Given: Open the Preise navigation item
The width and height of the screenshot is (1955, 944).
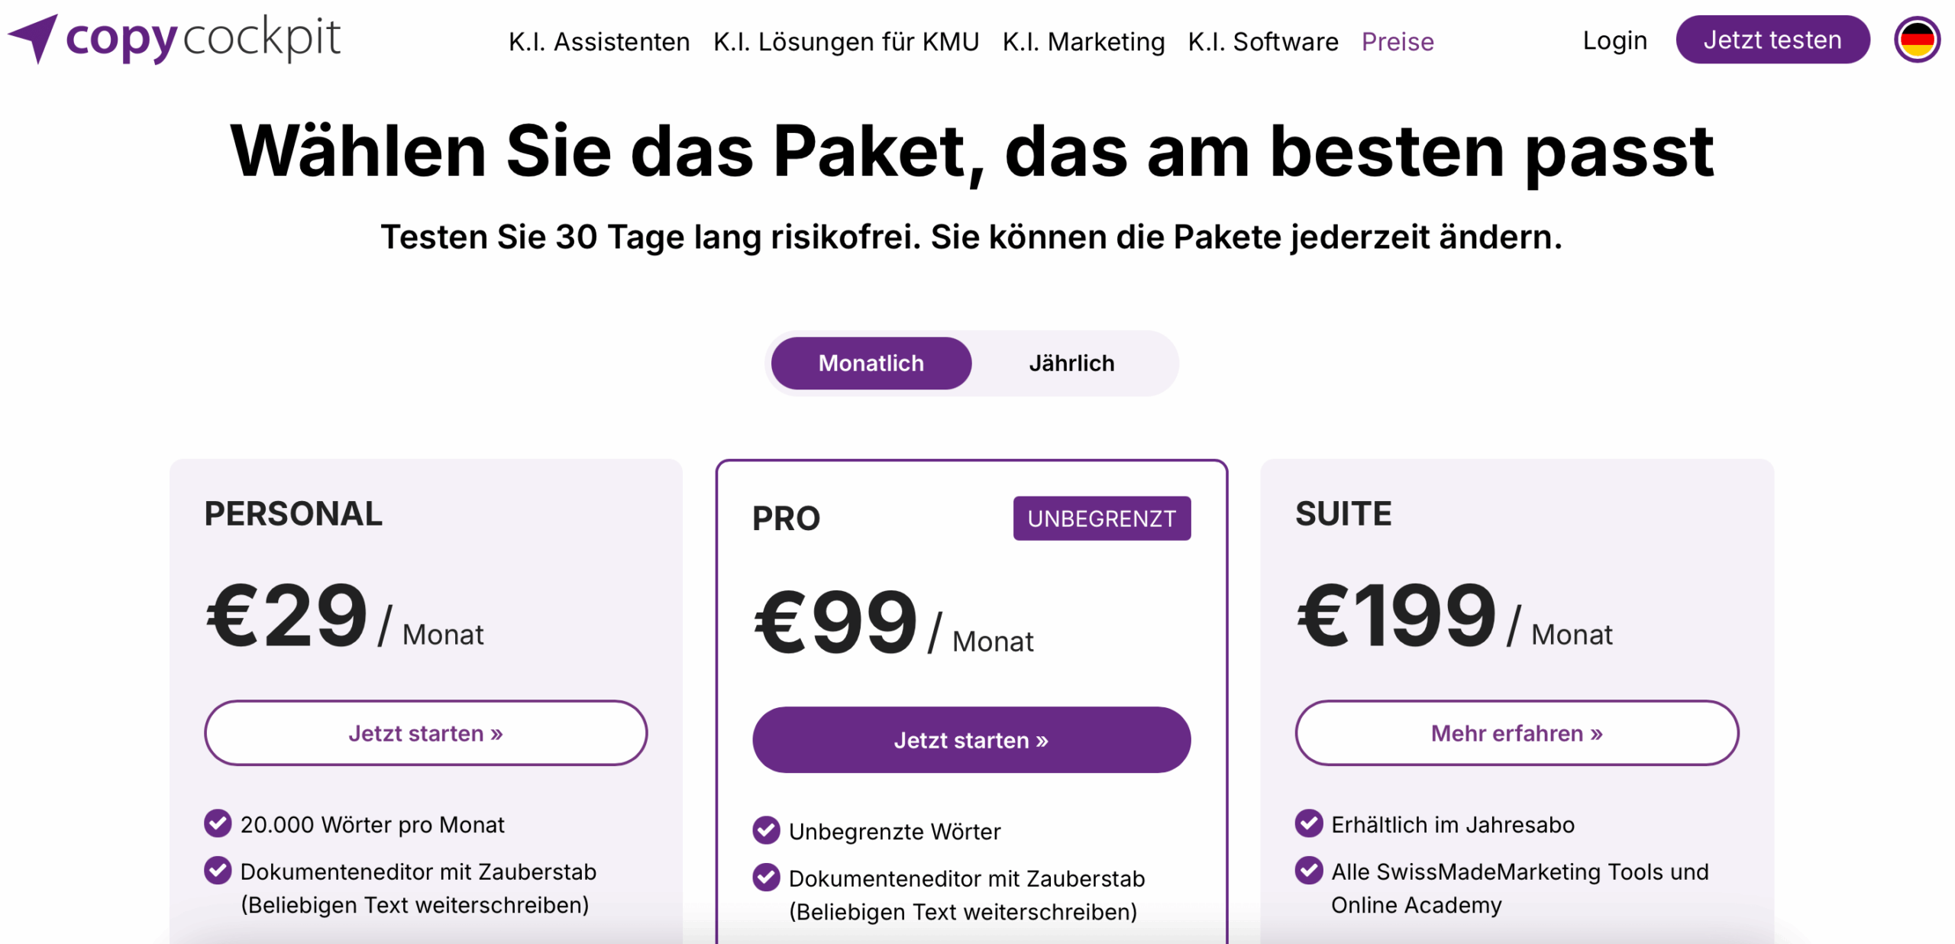Looking at the screenshot, I should tap(1397, 41).
